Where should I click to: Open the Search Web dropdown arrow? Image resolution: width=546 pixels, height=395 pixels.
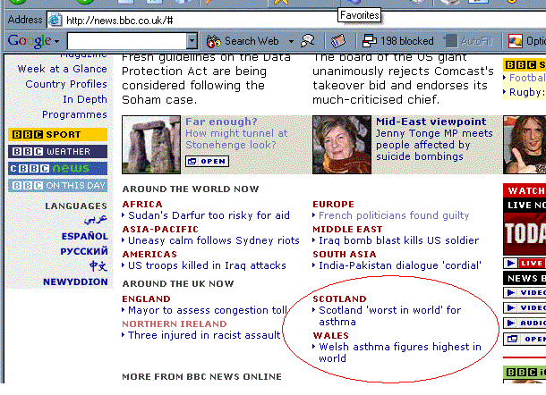291,41
